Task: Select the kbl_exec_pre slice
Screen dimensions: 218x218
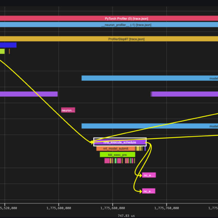Action: [x=117, y=155]
